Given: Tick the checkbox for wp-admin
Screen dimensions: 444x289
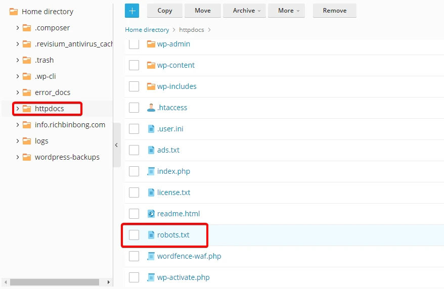Looking at the screenshot, I should [x=134, y=44].
